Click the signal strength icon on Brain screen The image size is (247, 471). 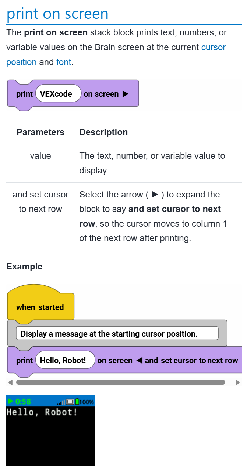(61, 402)
